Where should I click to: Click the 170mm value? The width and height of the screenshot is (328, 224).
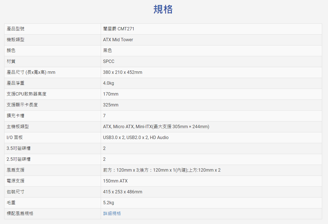pyautogui.click(x=111, y=94)
